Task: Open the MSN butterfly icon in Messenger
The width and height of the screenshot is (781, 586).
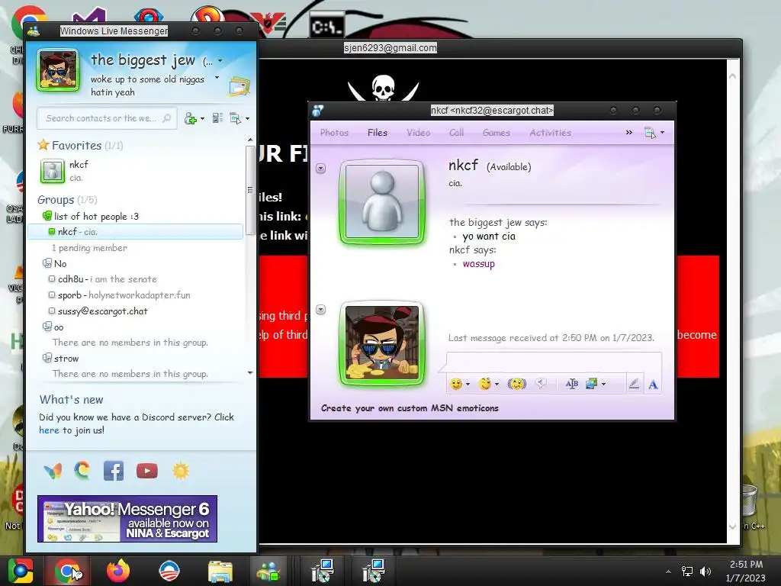Action: tap(53, 470)
